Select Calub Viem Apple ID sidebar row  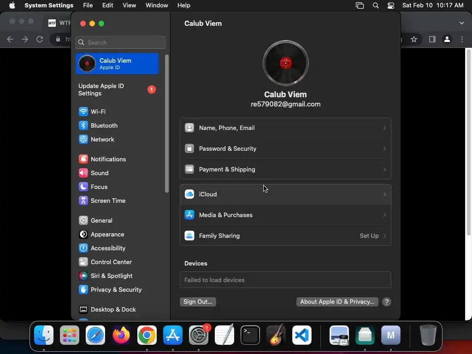pos(117,64)
